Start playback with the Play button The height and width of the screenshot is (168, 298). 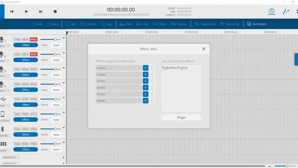point(27,12)
